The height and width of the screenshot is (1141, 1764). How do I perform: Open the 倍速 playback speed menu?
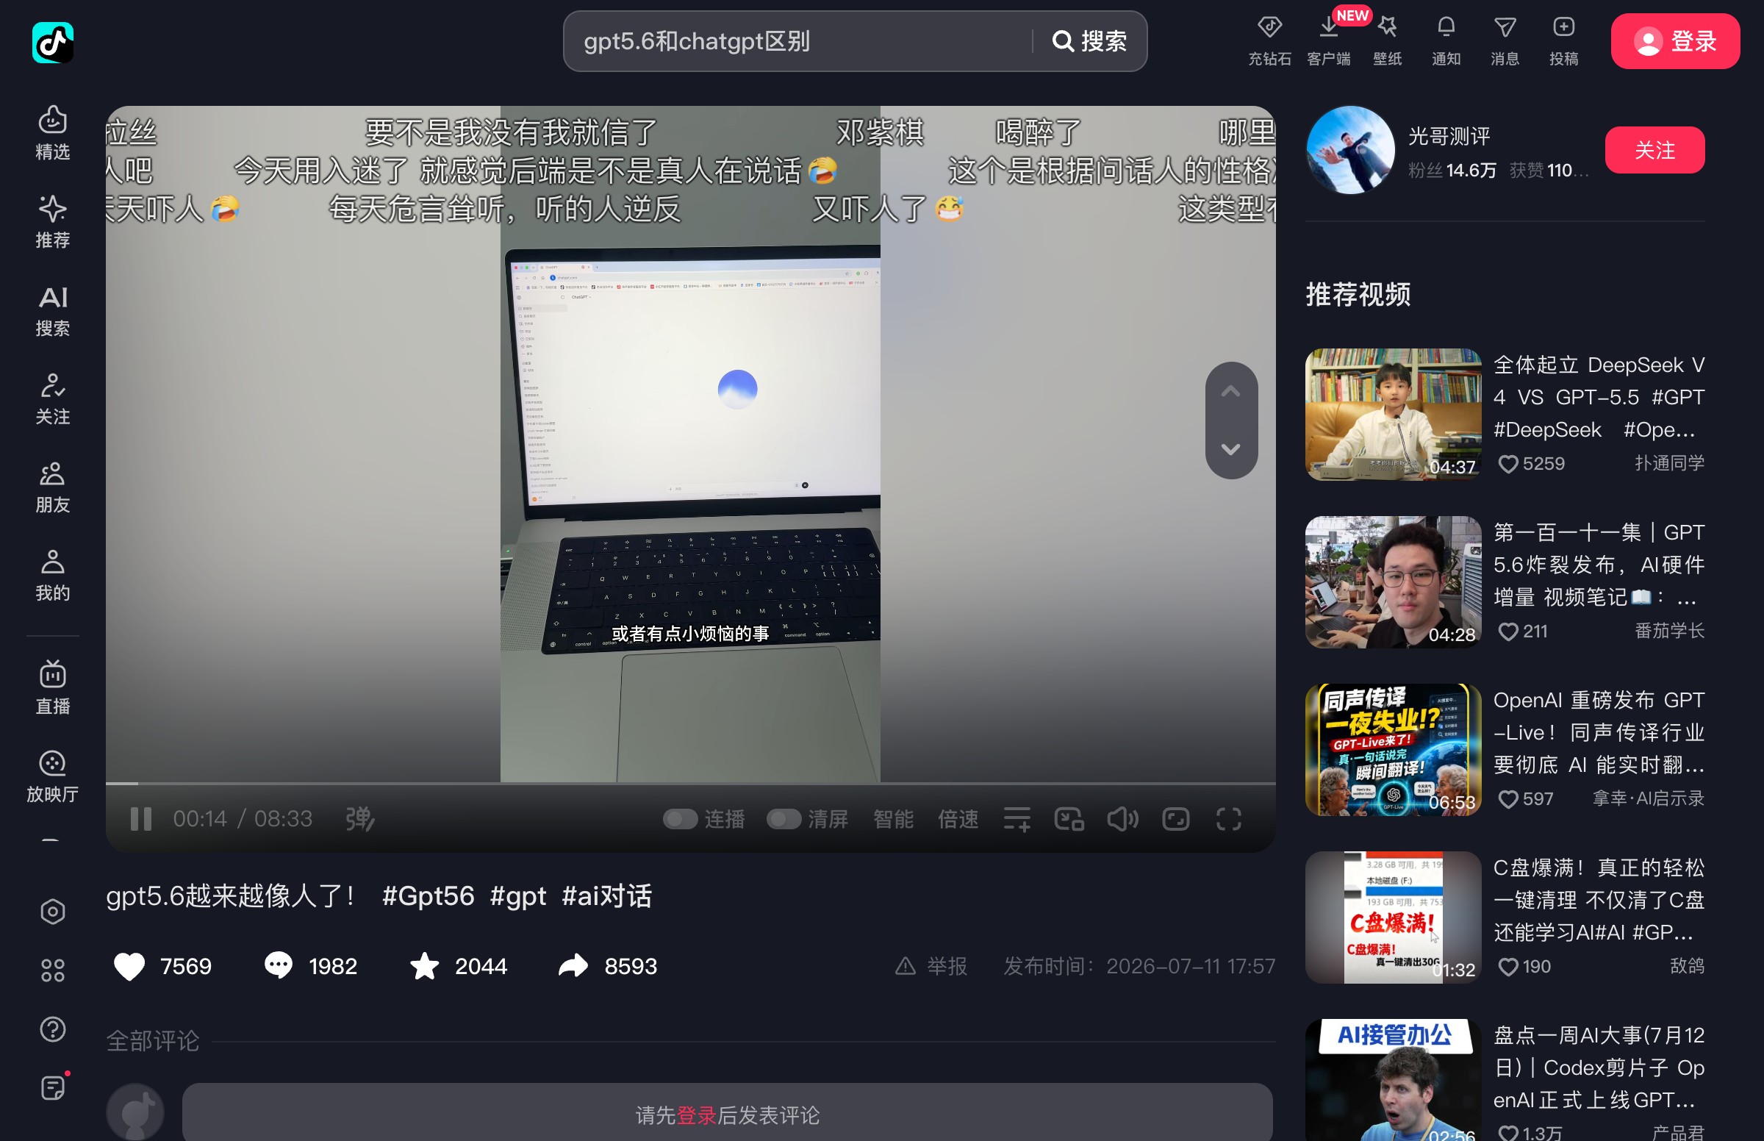coord(958,819)
